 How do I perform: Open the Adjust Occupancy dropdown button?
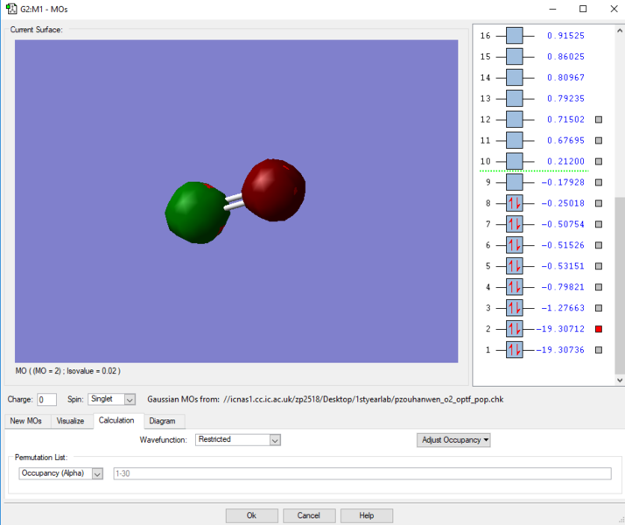(453, 440)
